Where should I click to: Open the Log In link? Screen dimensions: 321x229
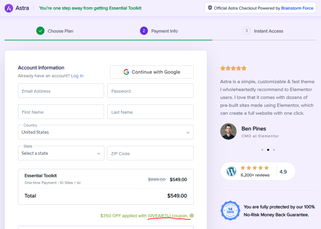[77, 76]
